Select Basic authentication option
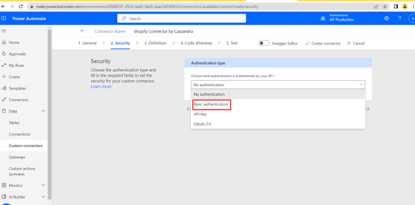415x205 pixels. click(278, 104)
